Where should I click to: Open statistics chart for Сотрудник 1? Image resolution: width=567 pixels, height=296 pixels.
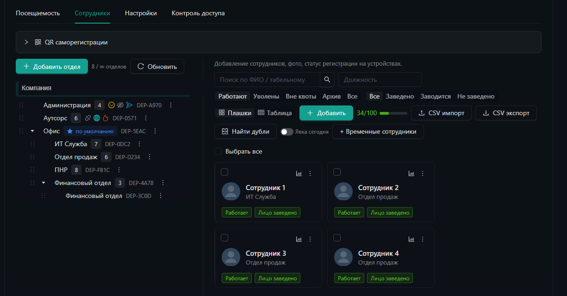299,173
